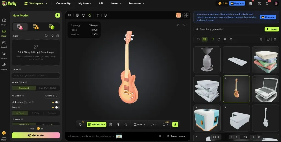Select the green textured render mode
Screen dimensions: 281x142
click(90, 15)
